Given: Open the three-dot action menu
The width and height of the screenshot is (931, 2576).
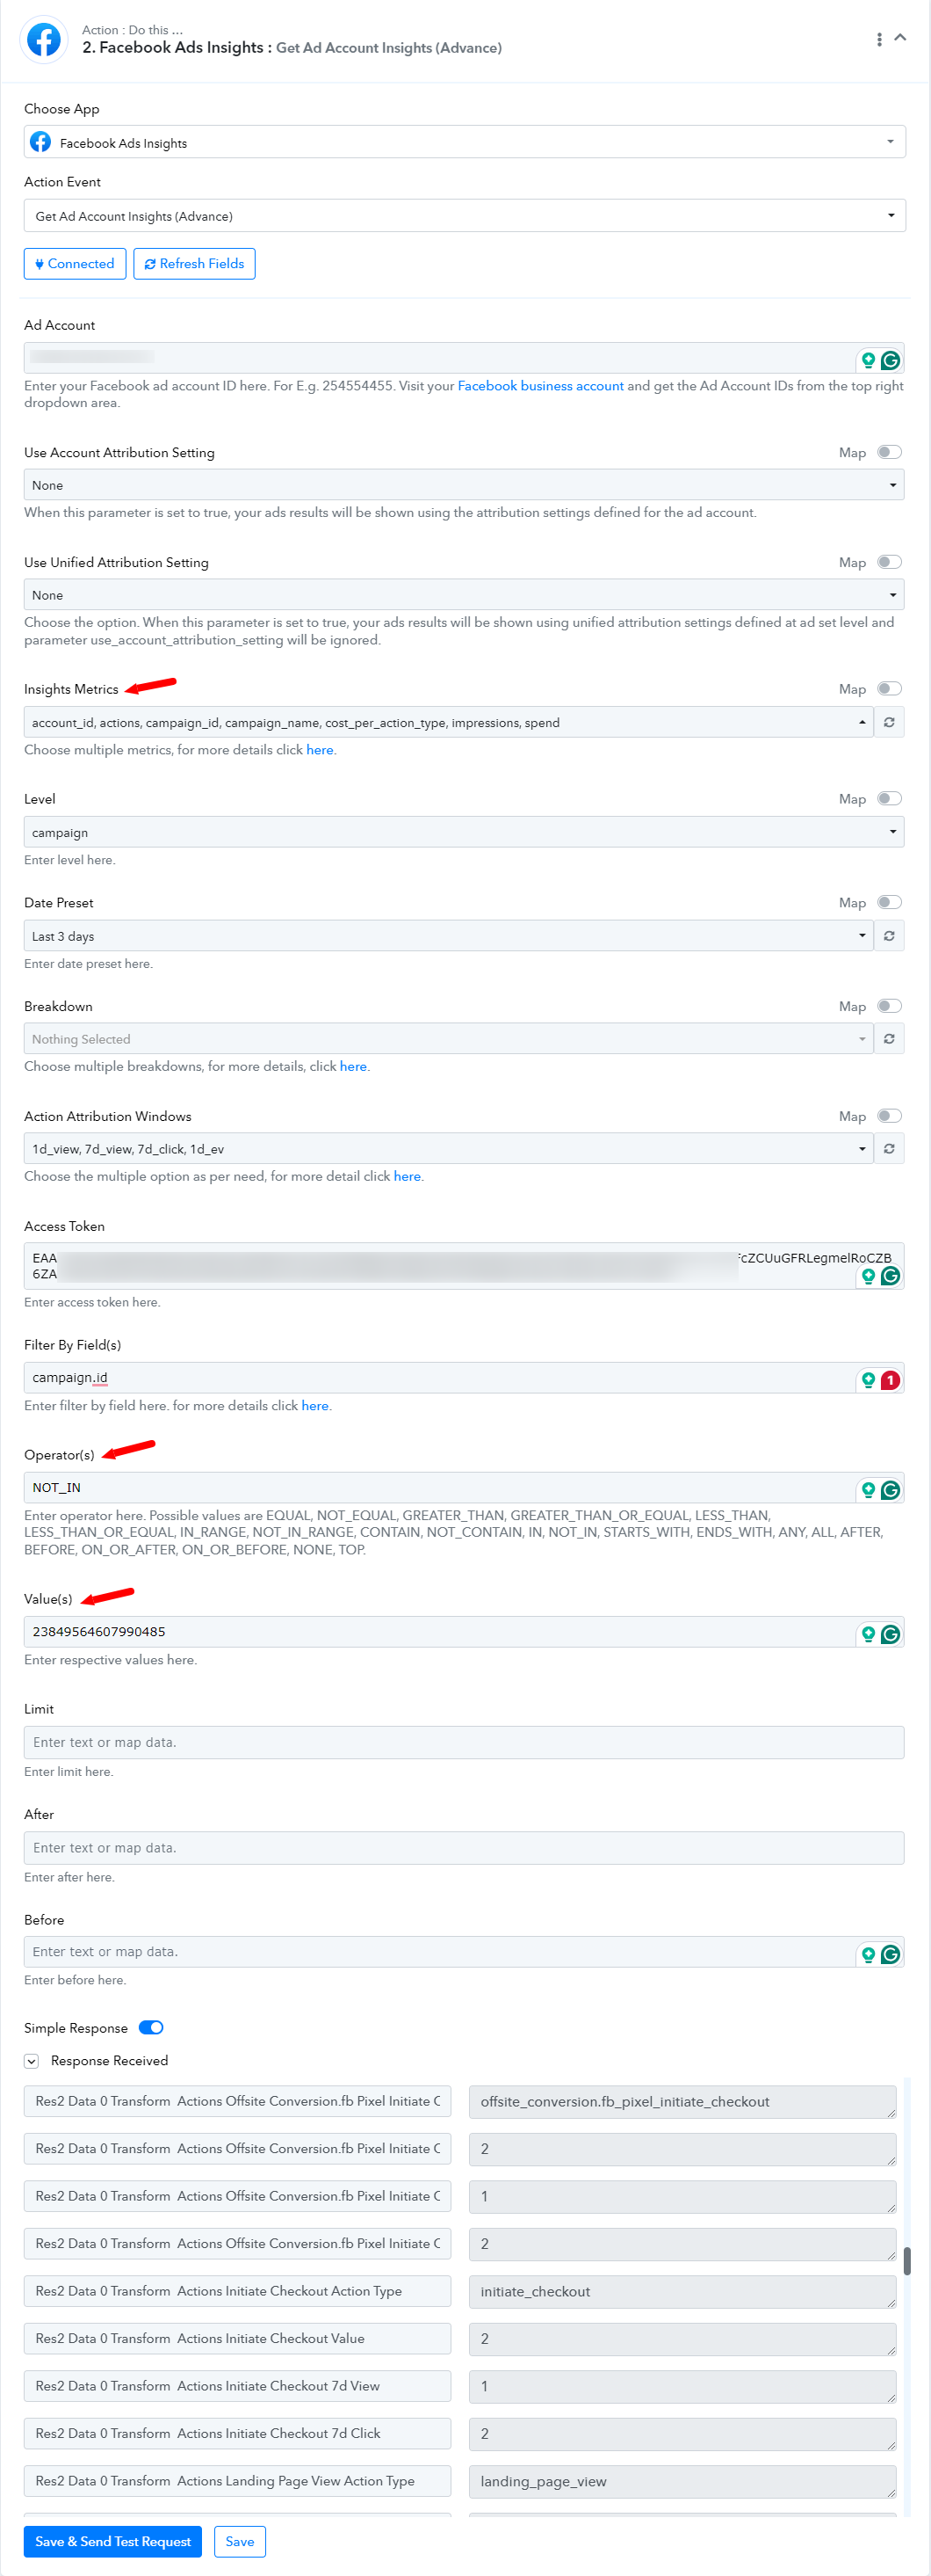Looking at the screenshot, I should click(x=879, y=39).
